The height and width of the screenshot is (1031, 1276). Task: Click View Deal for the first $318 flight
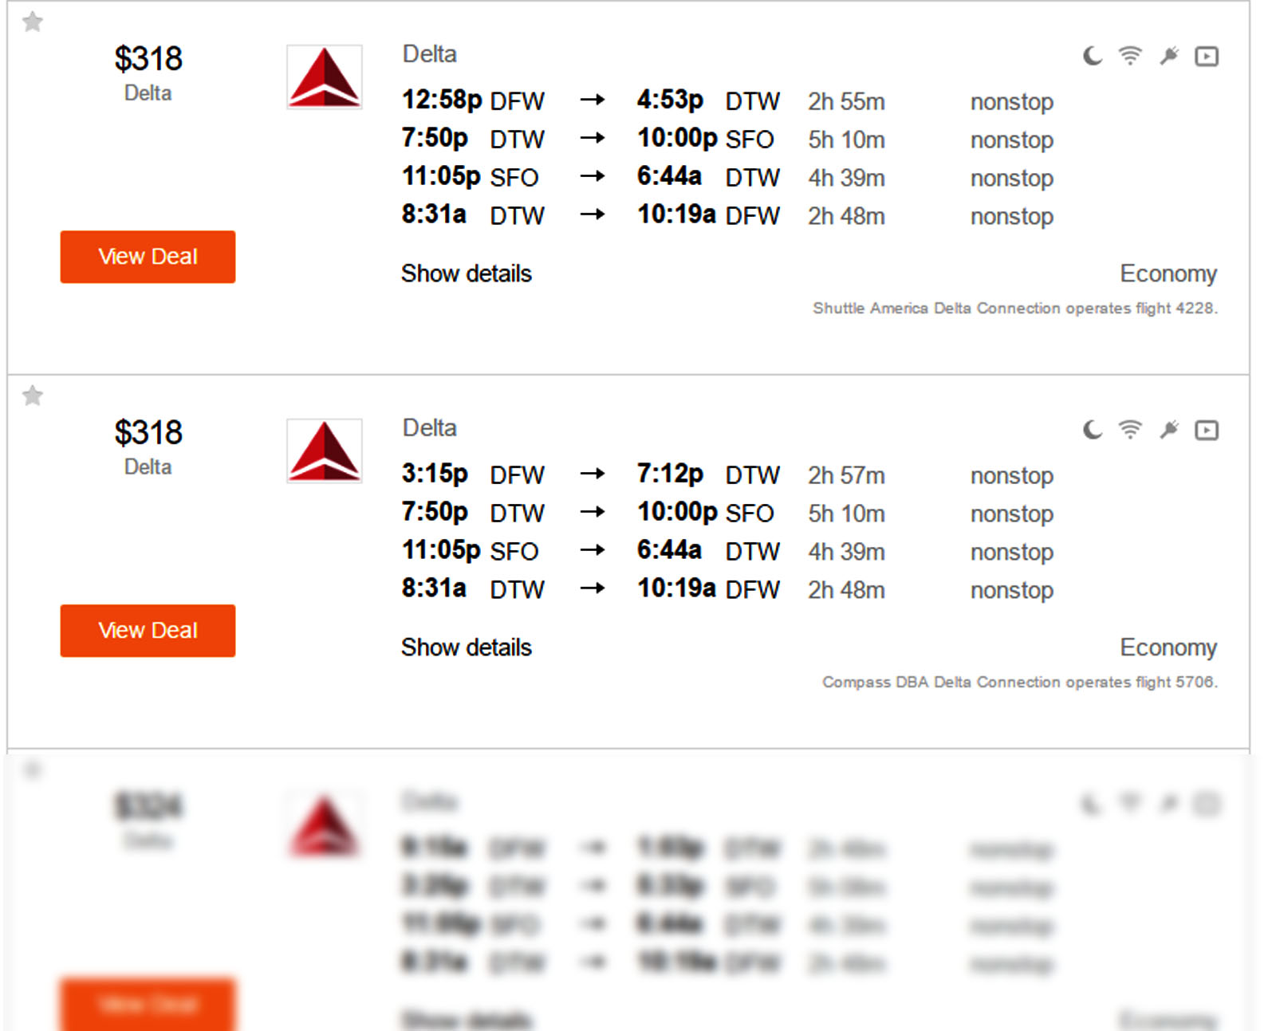point(147,257)
